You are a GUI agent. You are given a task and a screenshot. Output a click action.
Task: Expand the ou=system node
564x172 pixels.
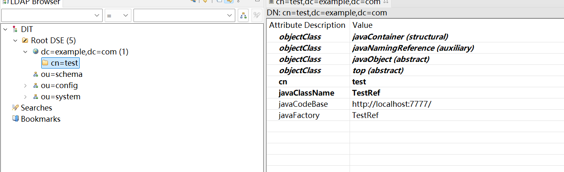pyautogui.click(x=25, y=97)
